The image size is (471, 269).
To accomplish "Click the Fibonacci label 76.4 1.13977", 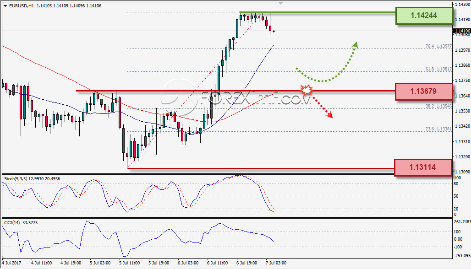I will tap(438, 46).
